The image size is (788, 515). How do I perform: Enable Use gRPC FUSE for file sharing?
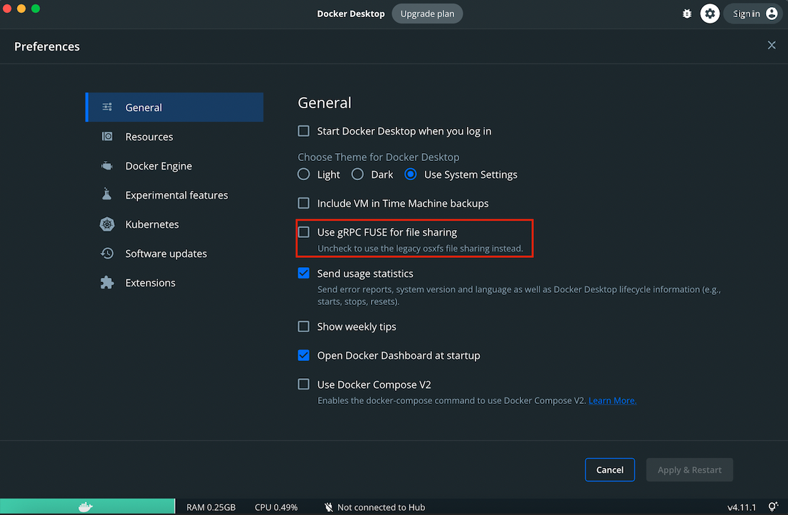point(303,232)
